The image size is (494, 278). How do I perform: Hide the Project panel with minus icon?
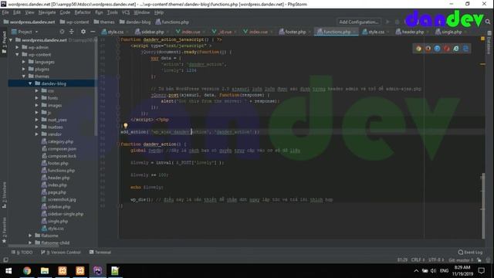93,32
